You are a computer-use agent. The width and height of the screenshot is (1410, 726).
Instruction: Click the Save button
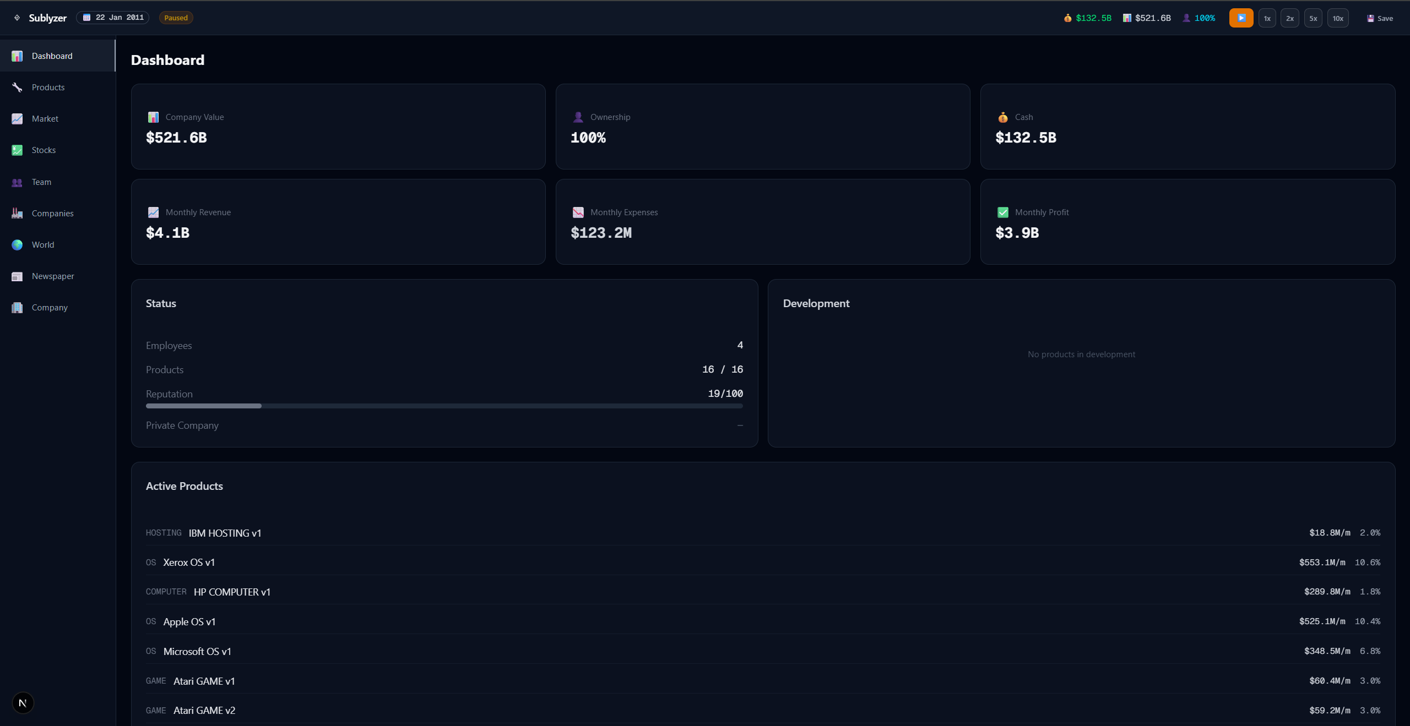[x=1380, y=18]
